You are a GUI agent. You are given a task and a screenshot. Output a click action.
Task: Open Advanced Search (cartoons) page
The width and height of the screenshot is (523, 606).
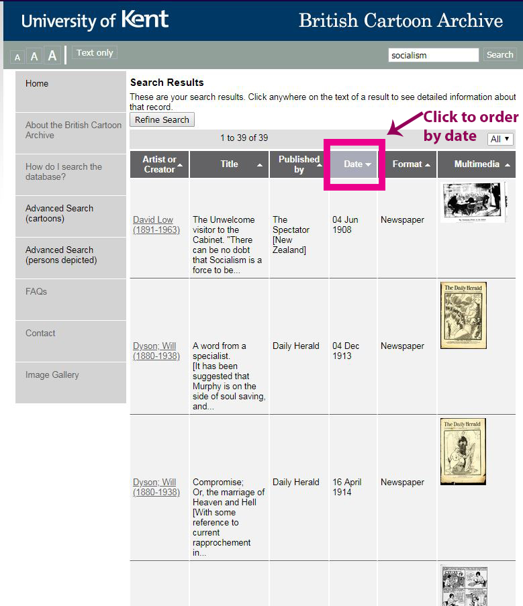tap(59, 213)
